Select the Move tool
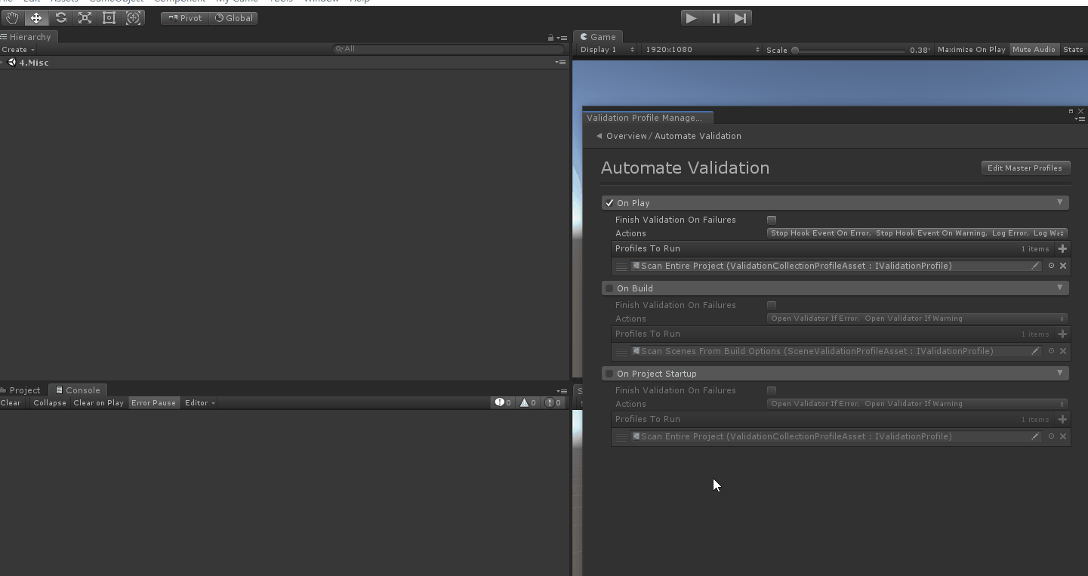 pyautogui.click(x=36, y=18)
